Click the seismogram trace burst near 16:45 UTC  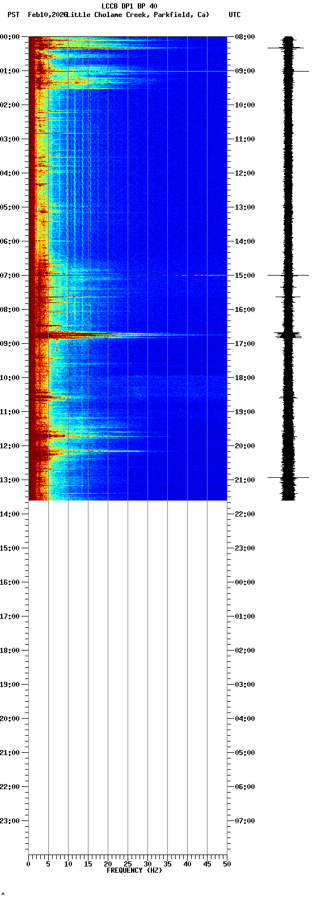[288, 335]
